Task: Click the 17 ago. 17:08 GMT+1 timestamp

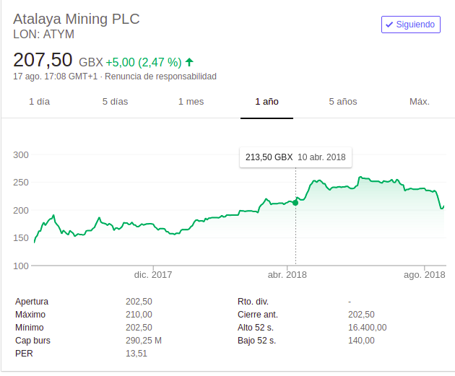Action: (x=55, y=76)
